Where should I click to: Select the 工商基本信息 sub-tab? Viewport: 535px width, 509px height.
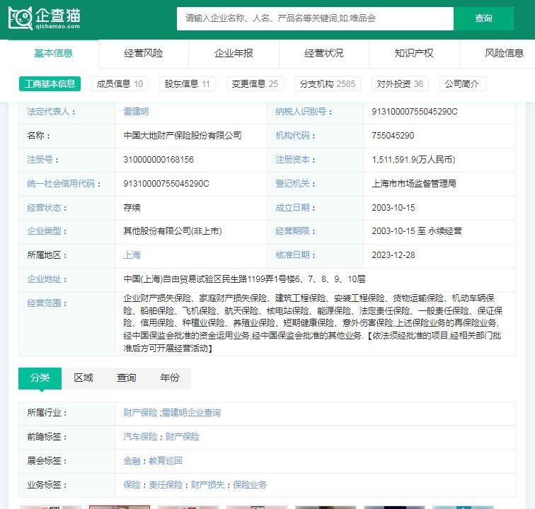50,84
